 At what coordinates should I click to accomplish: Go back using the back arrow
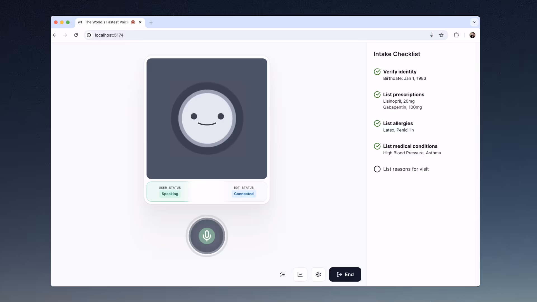[x=54, y=35]
